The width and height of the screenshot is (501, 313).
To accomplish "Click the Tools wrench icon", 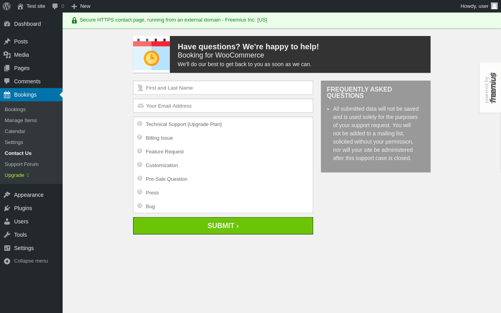I will pyautogui.click(x=7, y=235).
